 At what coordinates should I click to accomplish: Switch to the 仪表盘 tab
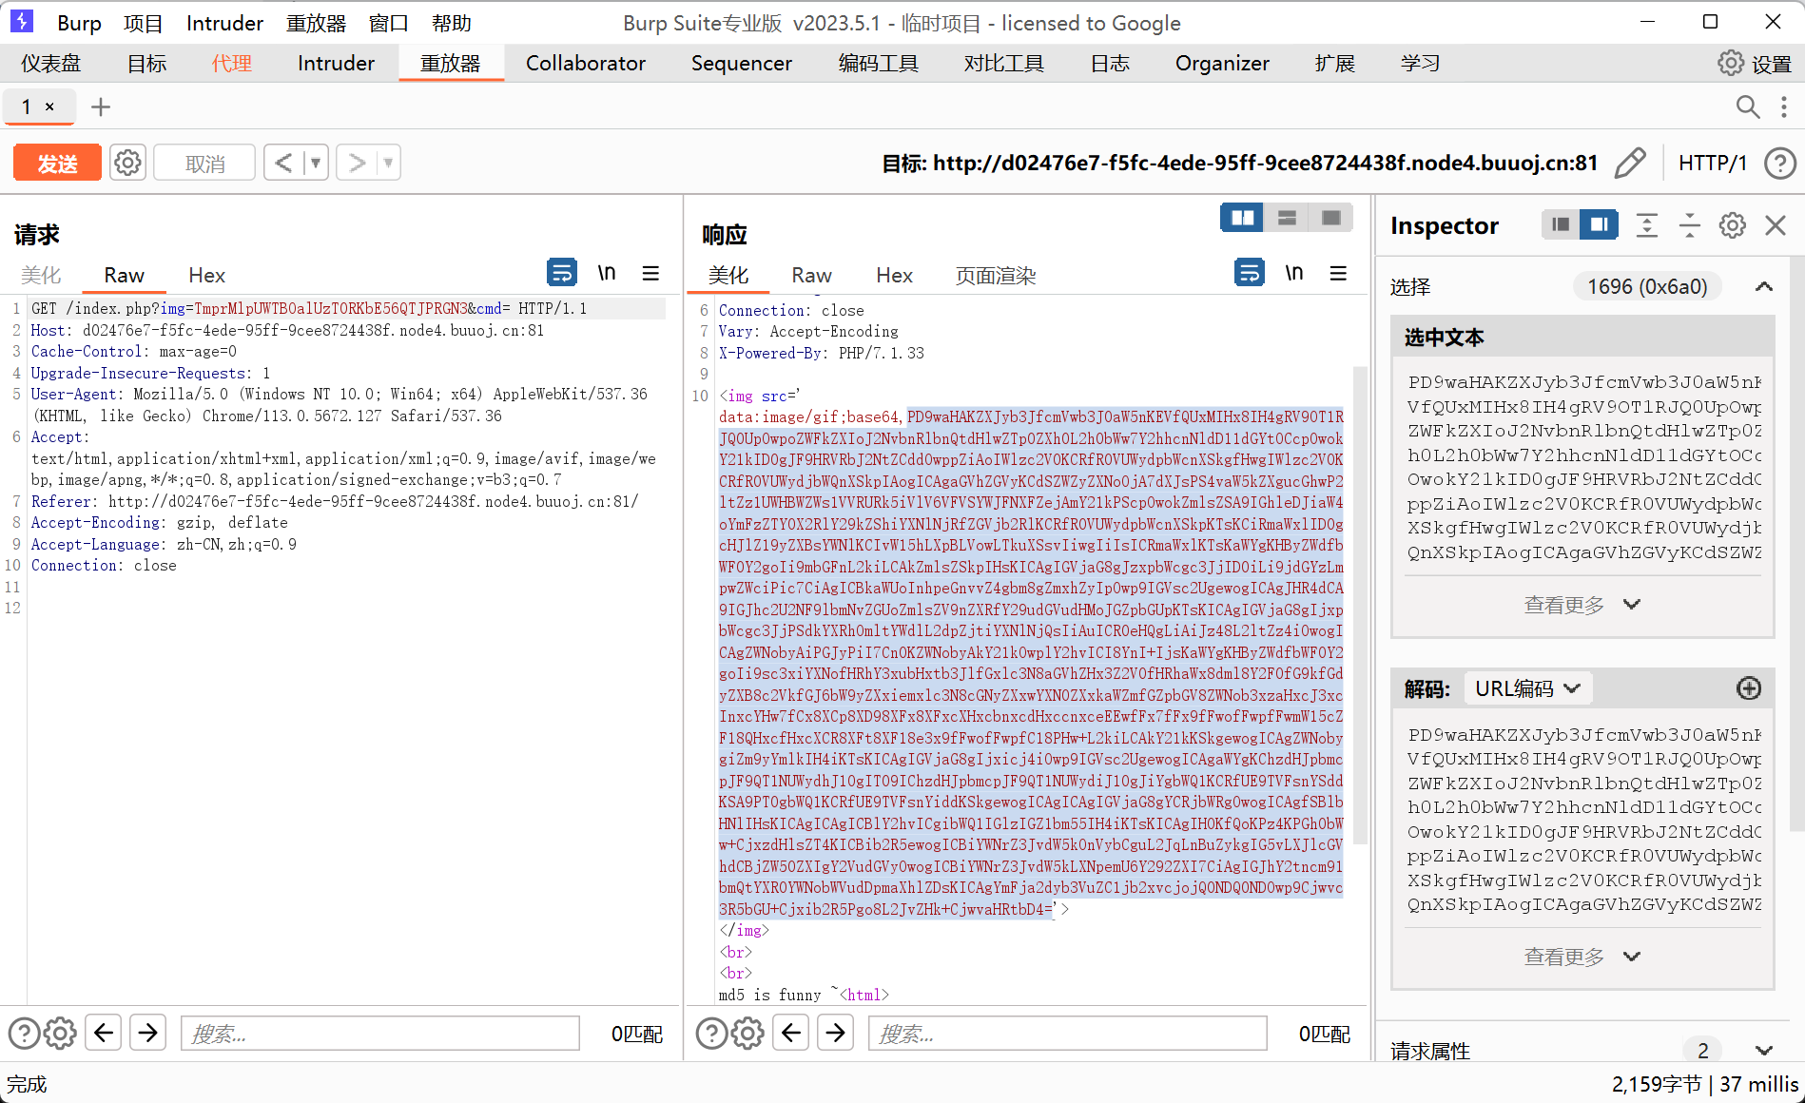pyautogui.click(x=51, y=63)
